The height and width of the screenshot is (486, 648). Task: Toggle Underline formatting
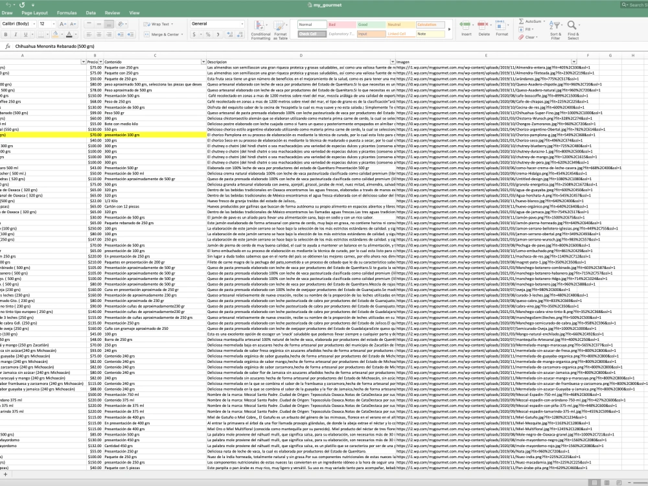pos(26,34)
